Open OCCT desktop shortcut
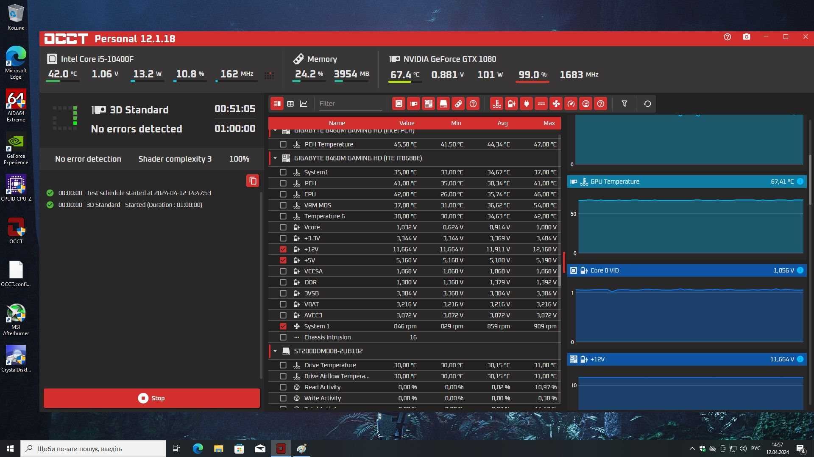 16,231
